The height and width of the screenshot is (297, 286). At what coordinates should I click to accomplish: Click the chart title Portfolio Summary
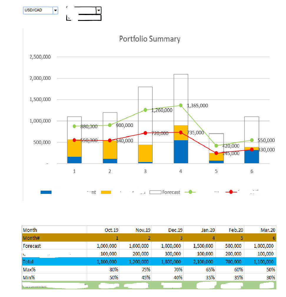point(150,39)
